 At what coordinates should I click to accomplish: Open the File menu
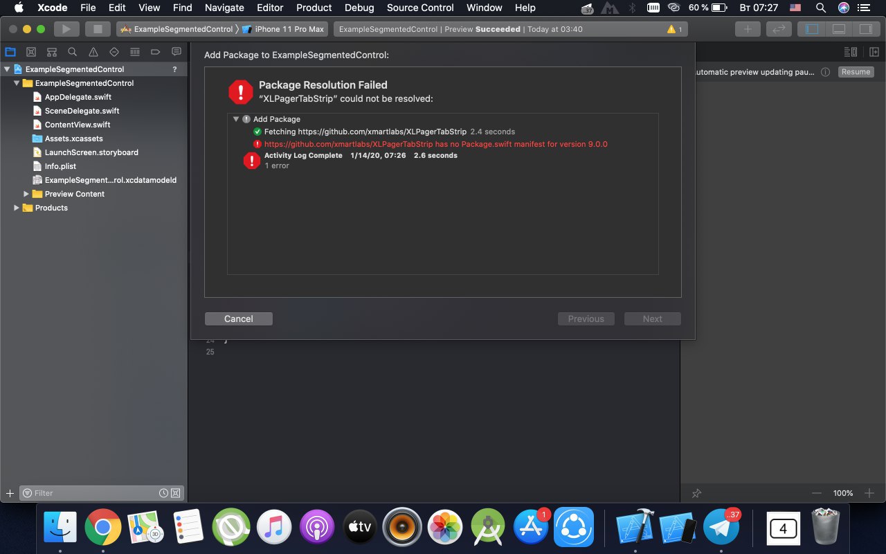click(x=88, y=8)
